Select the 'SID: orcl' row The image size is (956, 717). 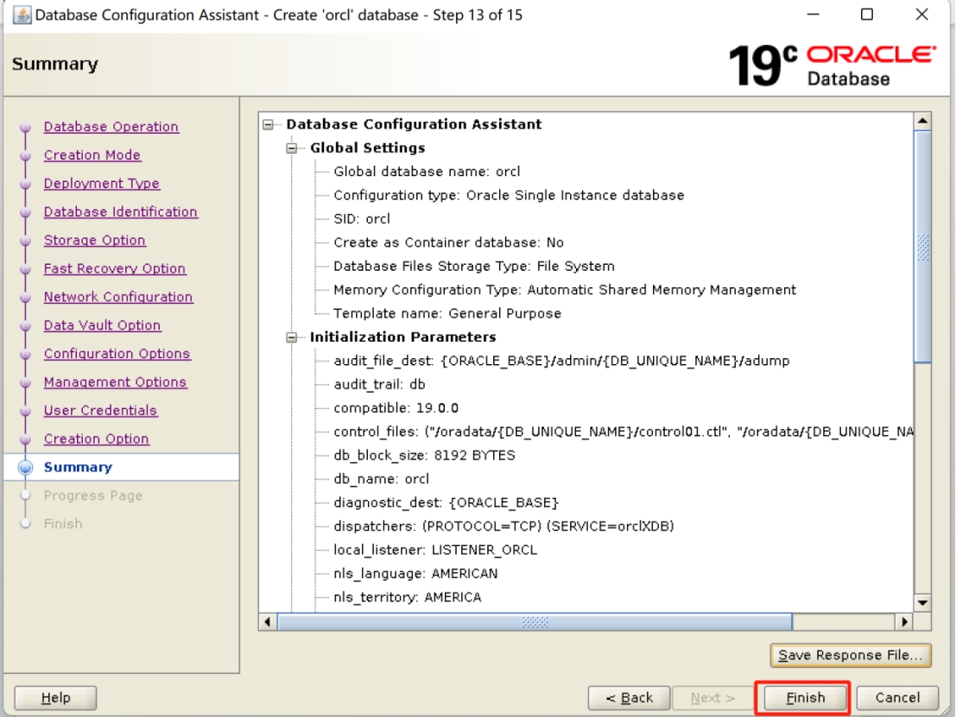click(x=362, y=219)
